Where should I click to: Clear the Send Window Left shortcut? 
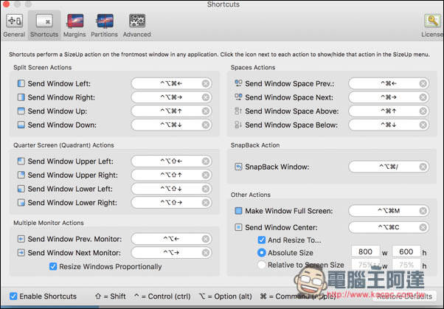point(206,83)
